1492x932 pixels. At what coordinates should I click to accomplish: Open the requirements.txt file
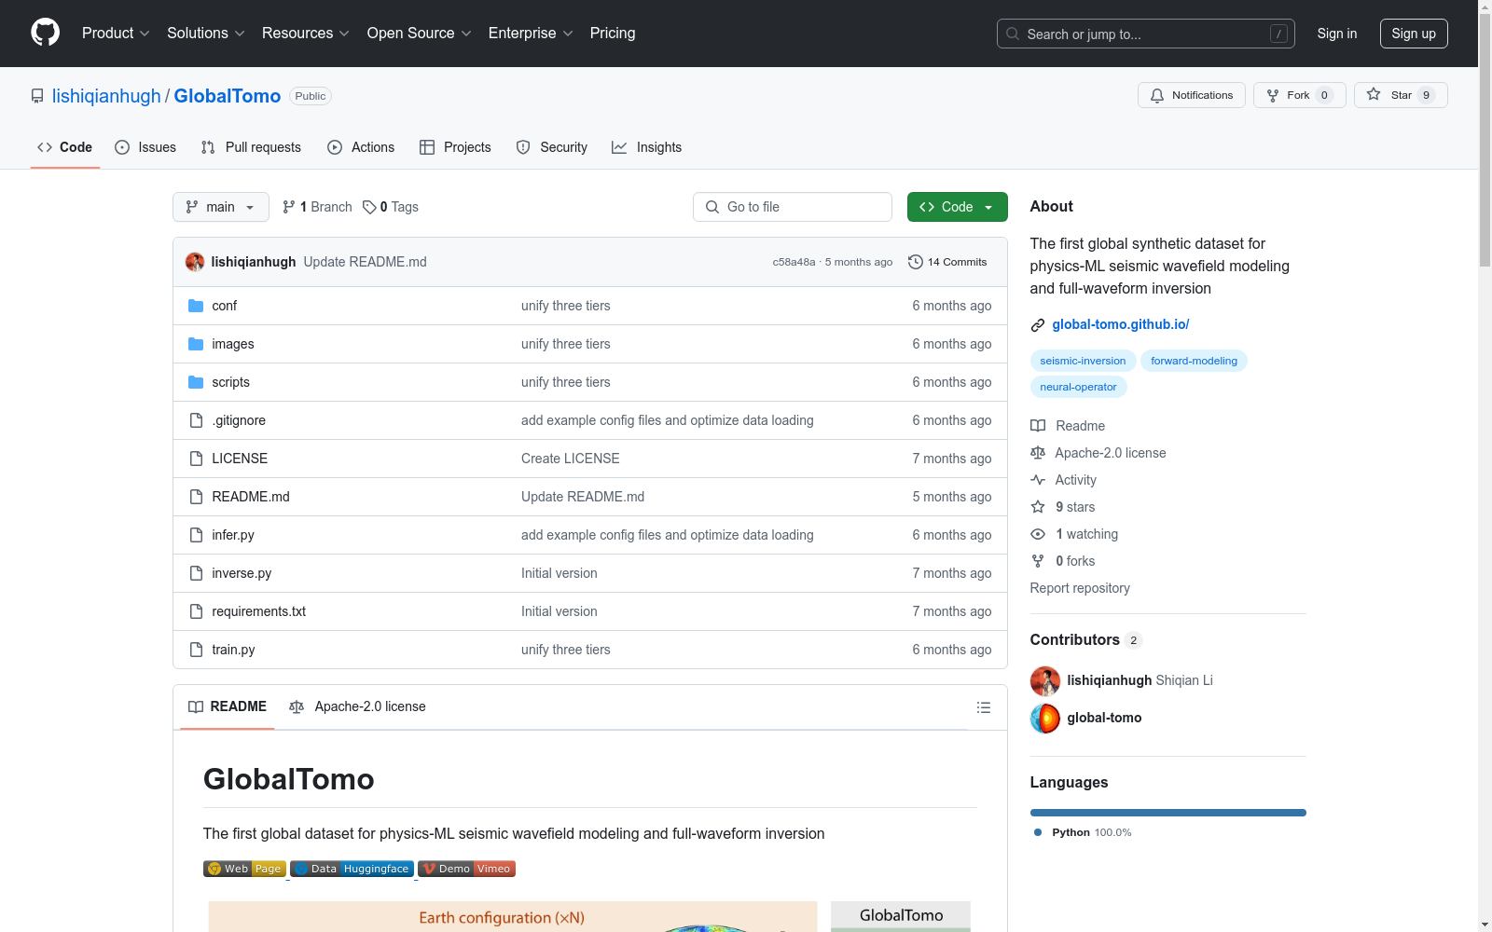[258, 611]
